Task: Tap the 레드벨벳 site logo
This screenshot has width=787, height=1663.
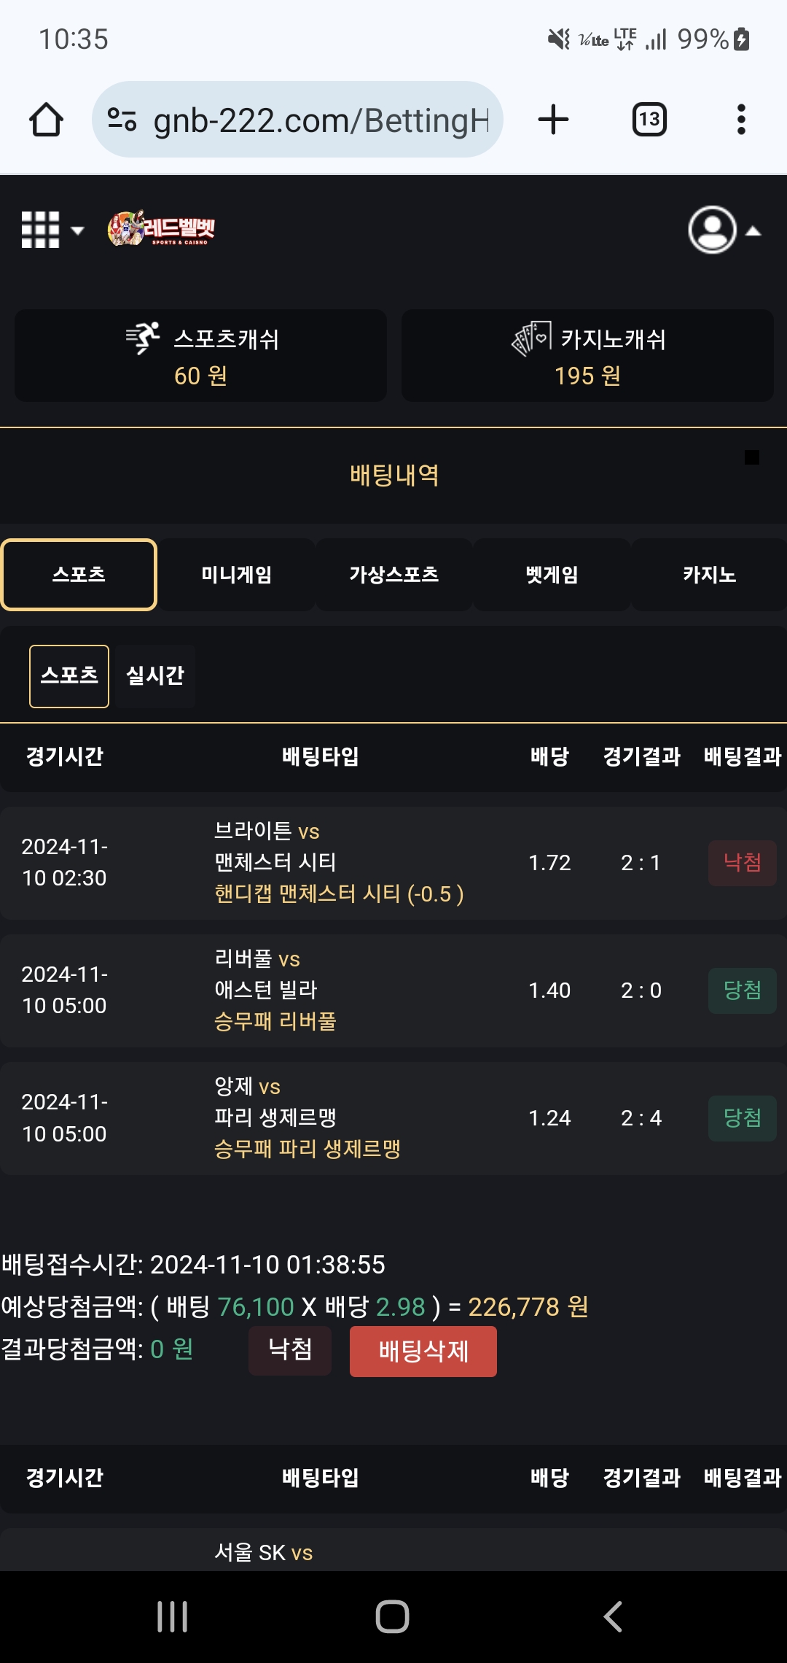Action: click(162, 229)
